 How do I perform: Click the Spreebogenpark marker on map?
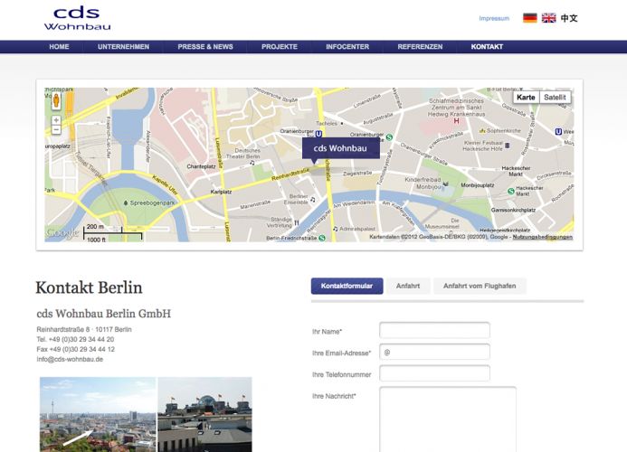pyautogui.click(x=126, y=203)
